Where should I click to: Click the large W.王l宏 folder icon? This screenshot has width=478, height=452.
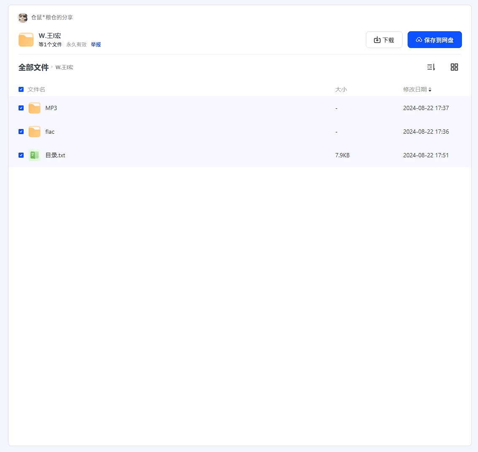pos(26,40)
